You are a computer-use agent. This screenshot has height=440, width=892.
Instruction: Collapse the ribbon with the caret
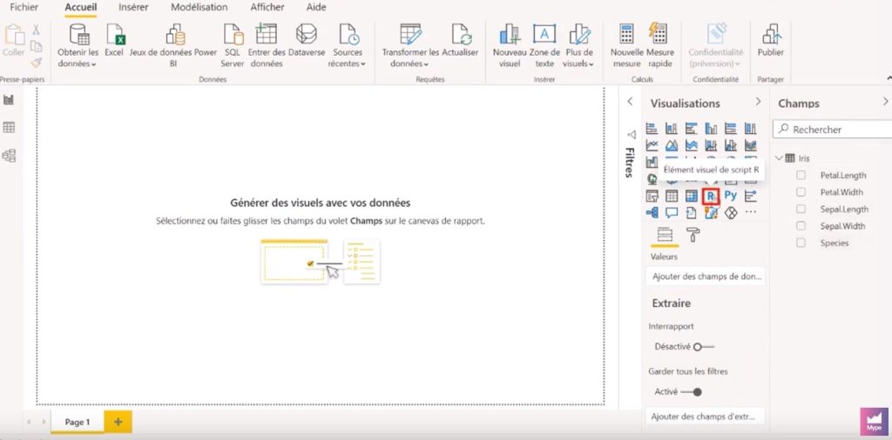click(889, 77)
